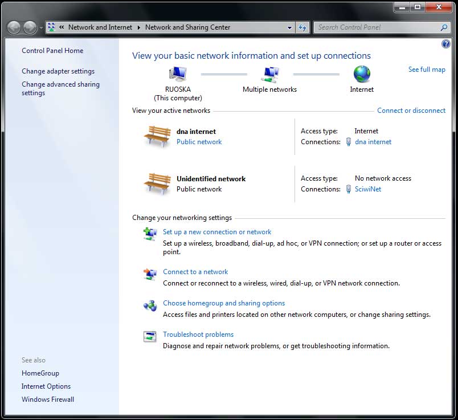Screen dimensions: 458x420
Task: Click the Multiple networks icon
Action: 269,74
